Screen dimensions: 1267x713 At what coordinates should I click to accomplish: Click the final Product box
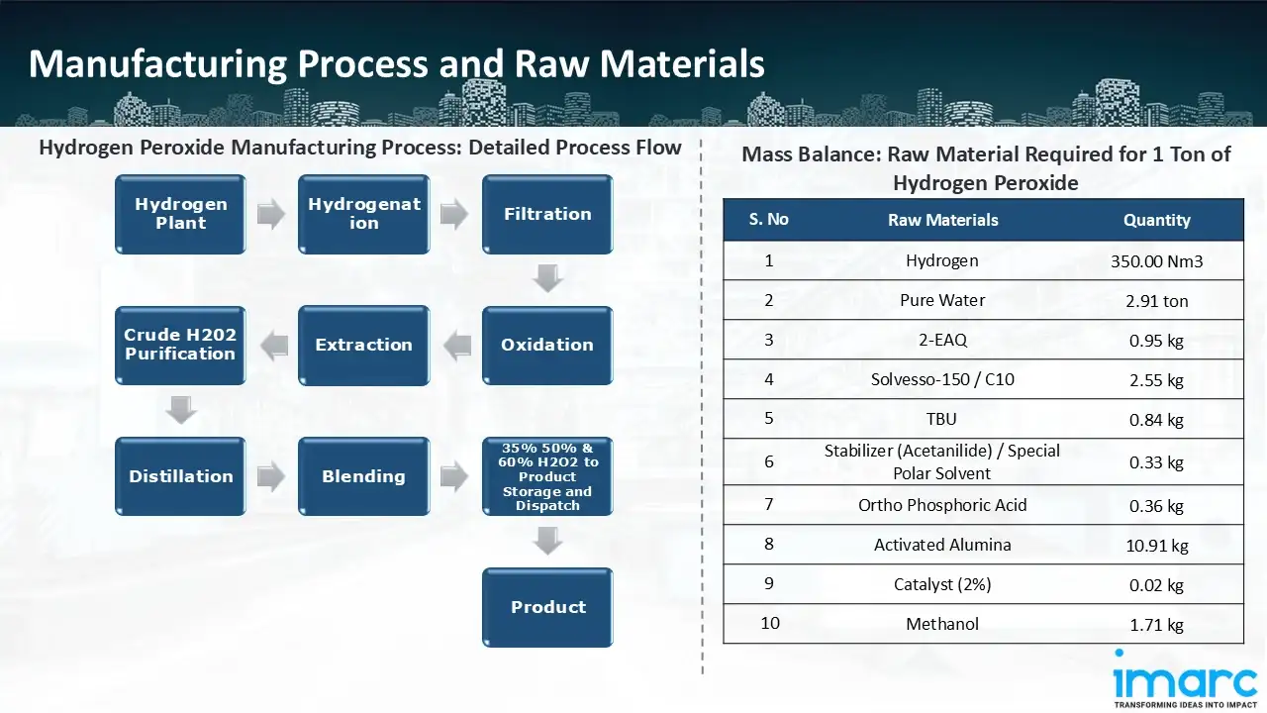pos(547,607)
